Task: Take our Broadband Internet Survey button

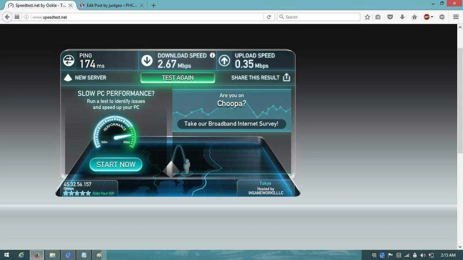Action: click(x=231, y=124)
